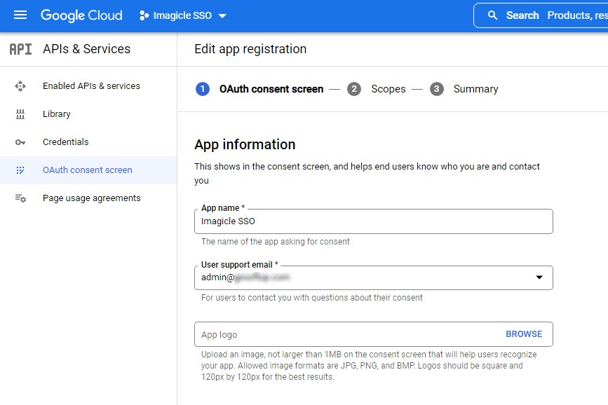This screenshot has height=405, width=608.
Task: Open the Imagicle SSO project selector
Action: tap(184, 15)
